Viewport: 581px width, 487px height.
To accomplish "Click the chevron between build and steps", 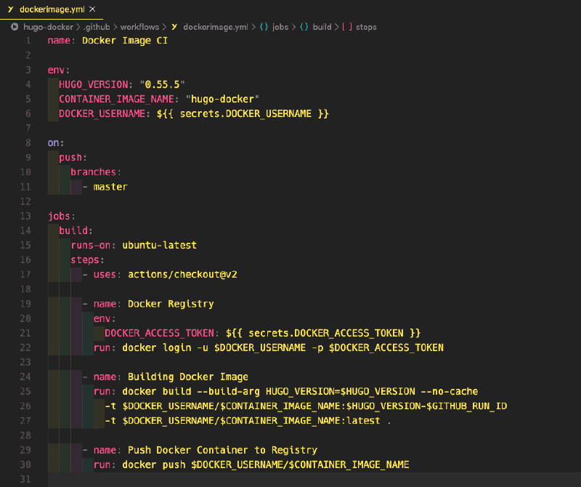I will pyautogui.click(x=336, y=27).
